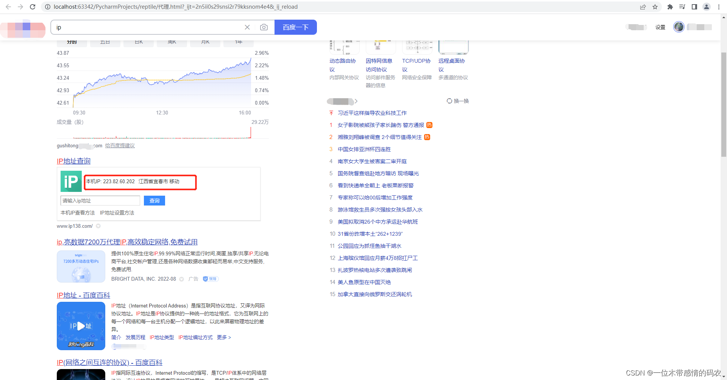Screen dimensions: 727x380
Task: Select the 日K chart tab
Action: pyautogui.click(x=139, y=43)
